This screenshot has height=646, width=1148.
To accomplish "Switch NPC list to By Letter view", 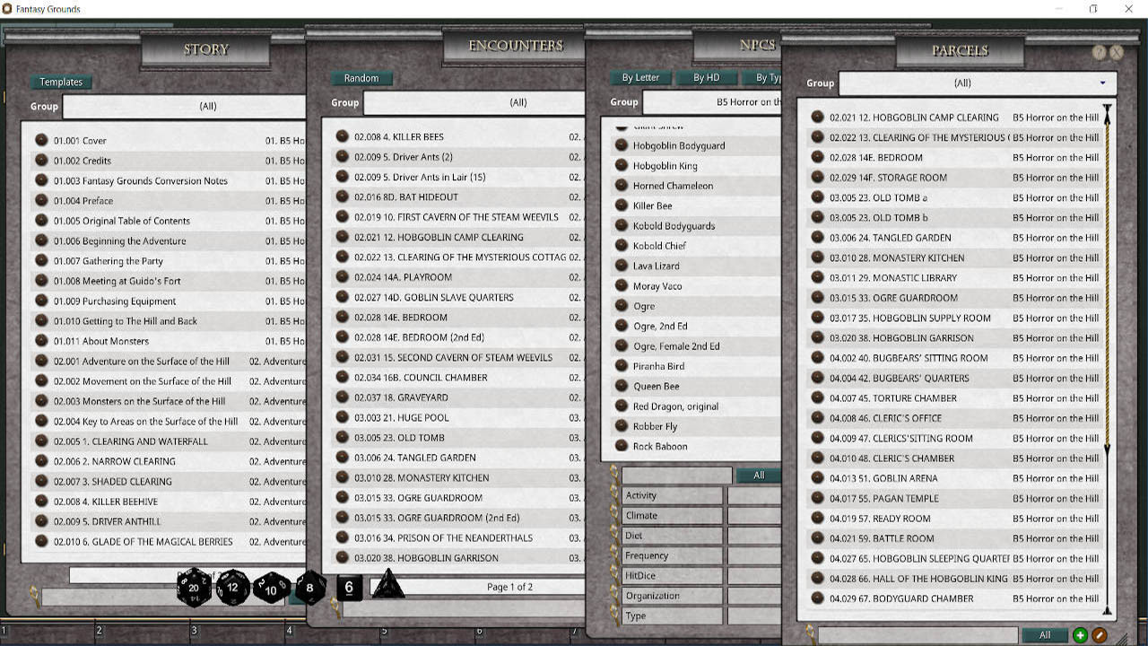I will (639, 78).
